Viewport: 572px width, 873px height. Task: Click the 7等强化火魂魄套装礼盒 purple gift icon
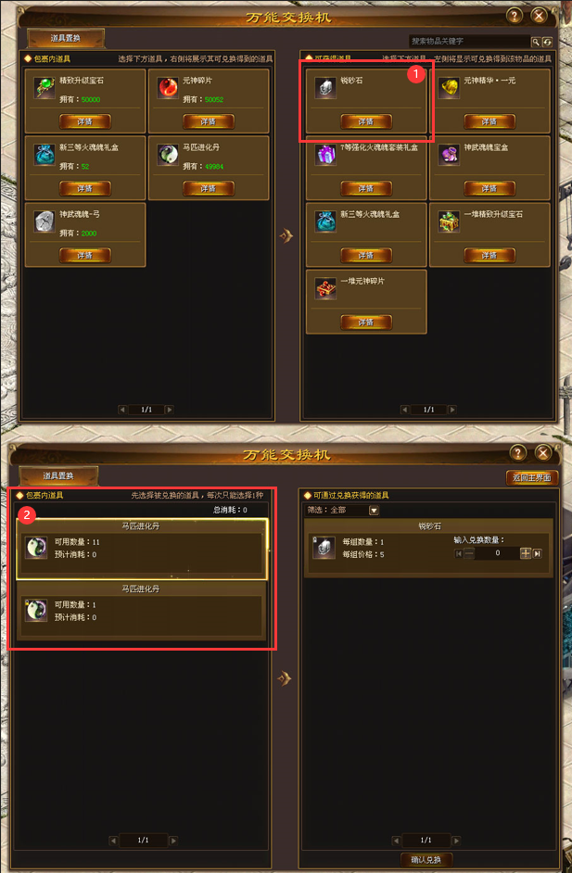coord(325,155)
